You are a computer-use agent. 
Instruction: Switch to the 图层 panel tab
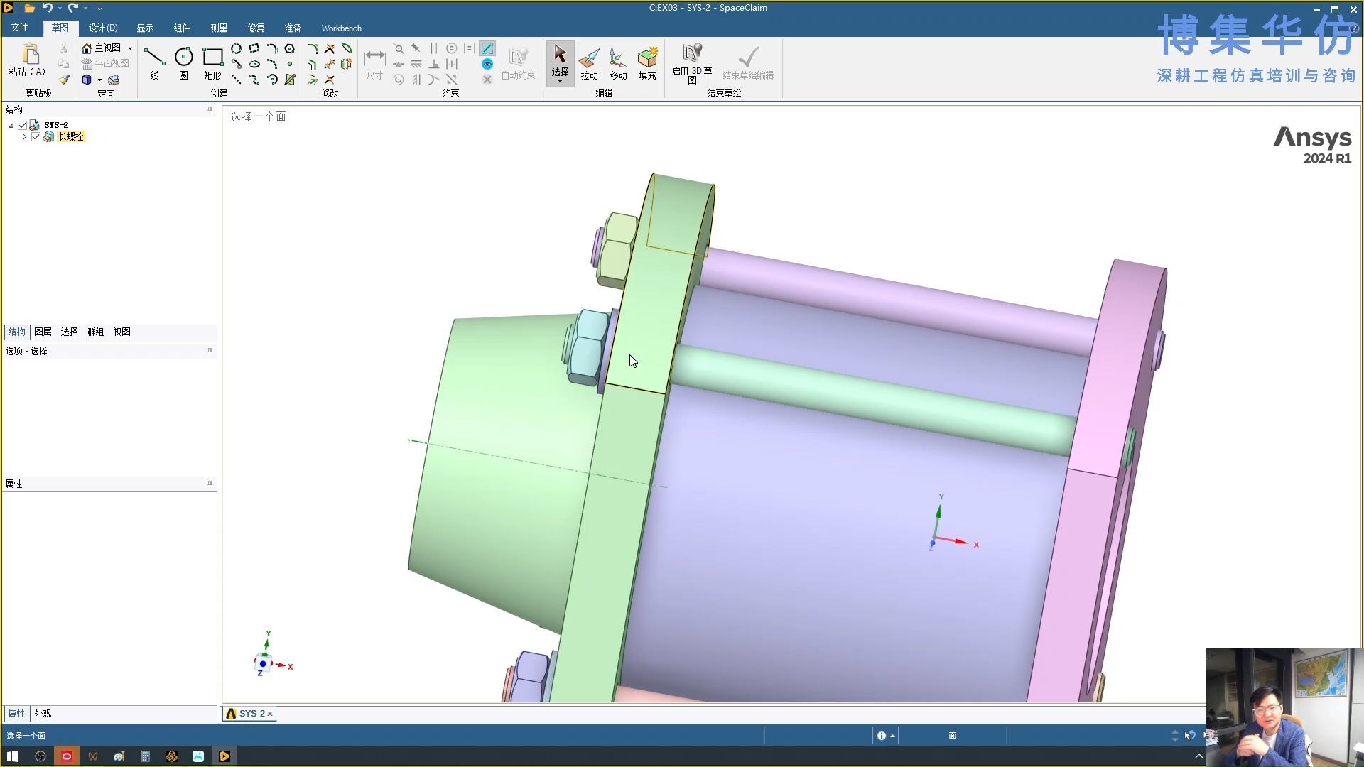point(43,332)
